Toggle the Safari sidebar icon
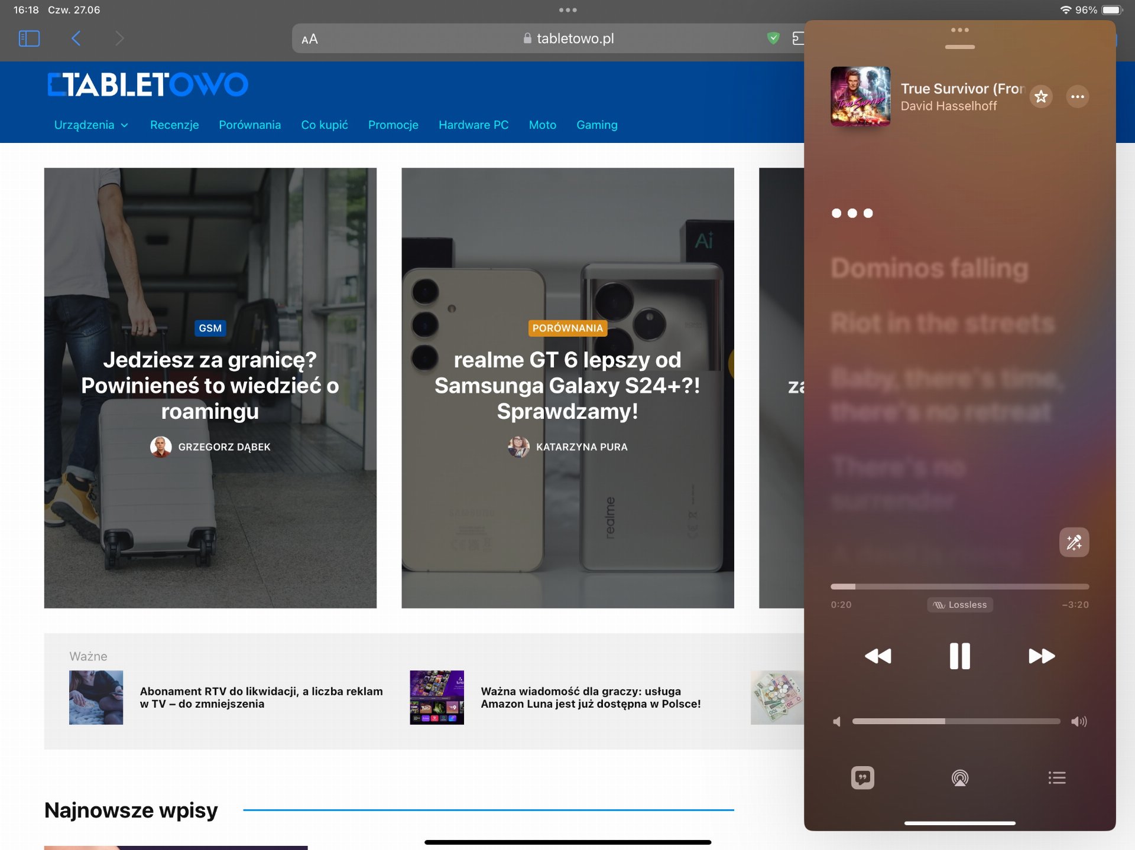1135x850 pixels. pos(29,38)
